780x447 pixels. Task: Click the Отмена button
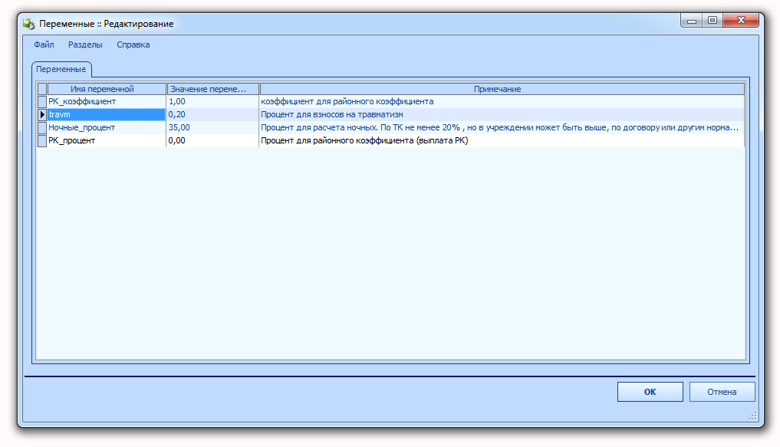click(x=722, y=392)
